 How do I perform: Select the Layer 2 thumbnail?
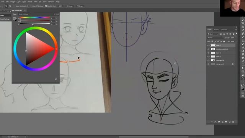[x=213, y=53]
